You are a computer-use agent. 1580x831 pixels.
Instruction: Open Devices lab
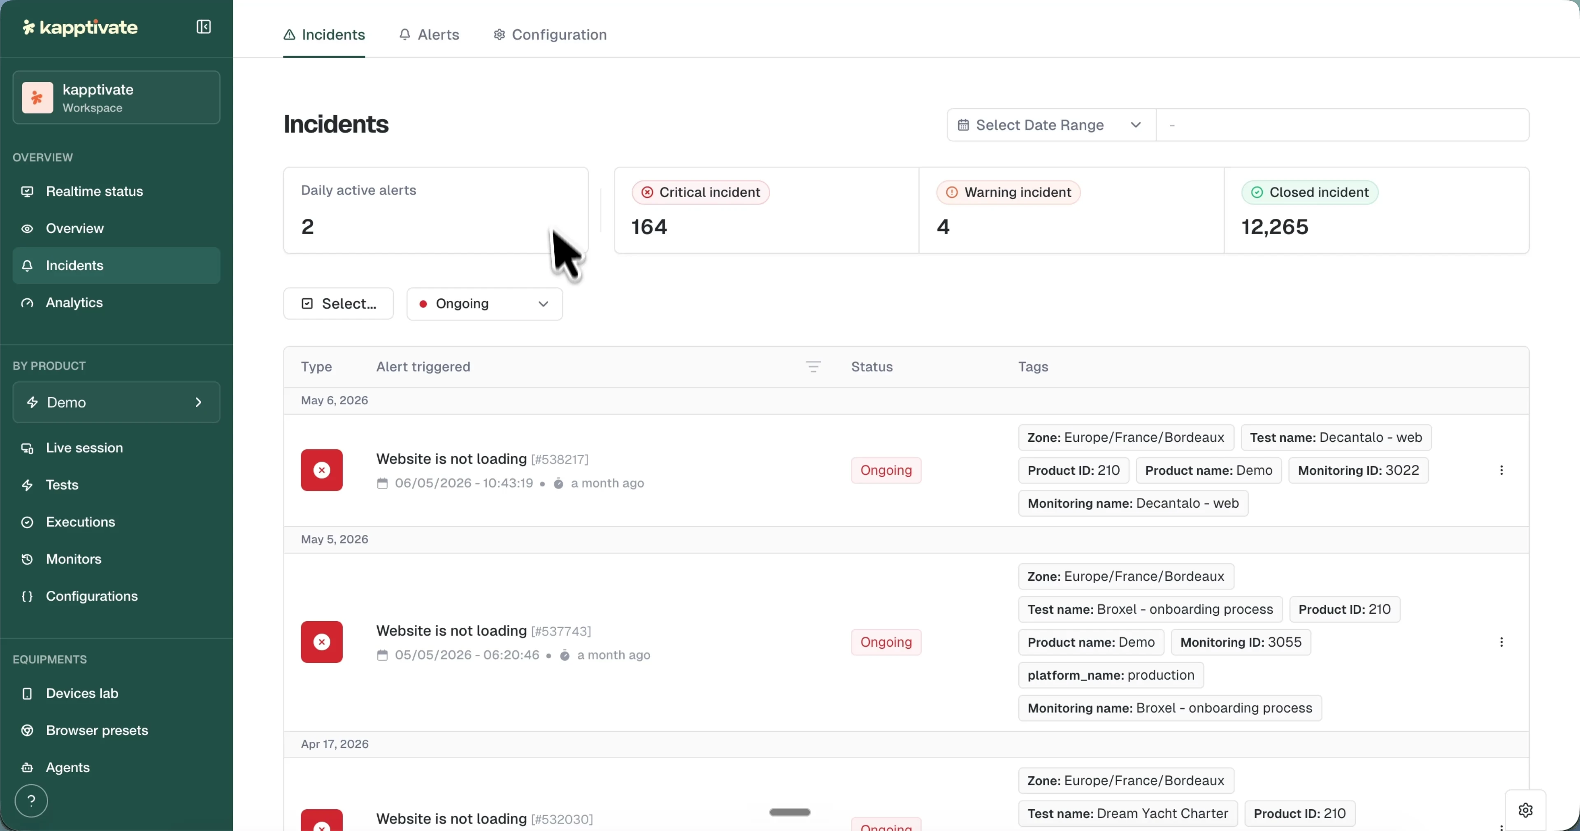(x=116, y=694)
